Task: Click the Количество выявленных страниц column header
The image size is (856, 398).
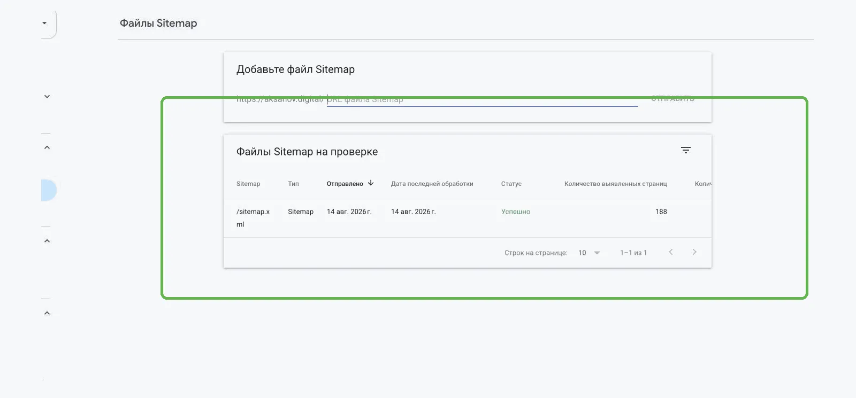Action: 615,184
